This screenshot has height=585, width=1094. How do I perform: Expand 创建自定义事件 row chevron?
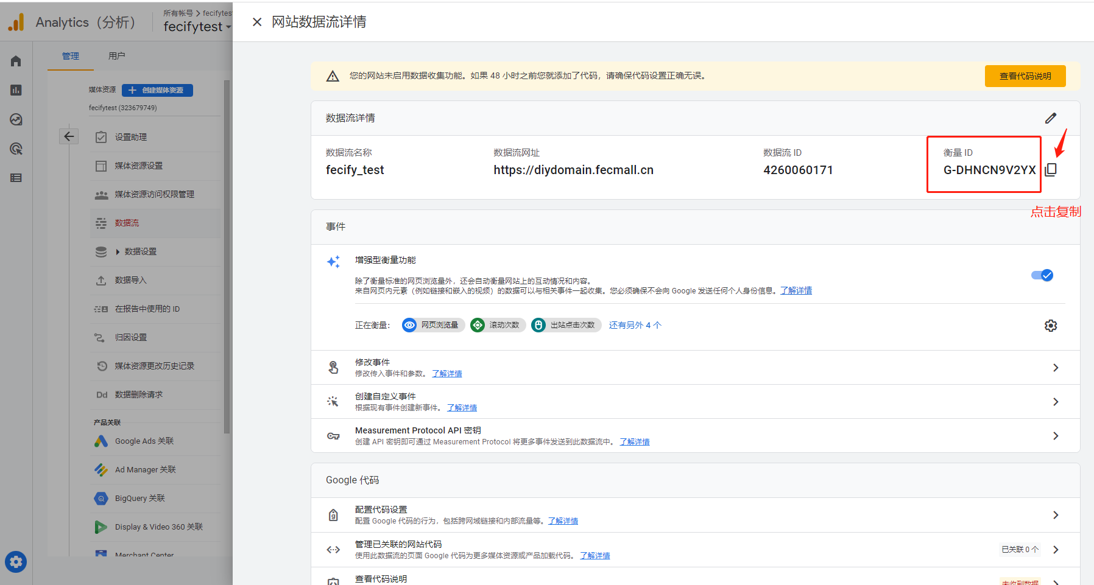pos(1056,402)
